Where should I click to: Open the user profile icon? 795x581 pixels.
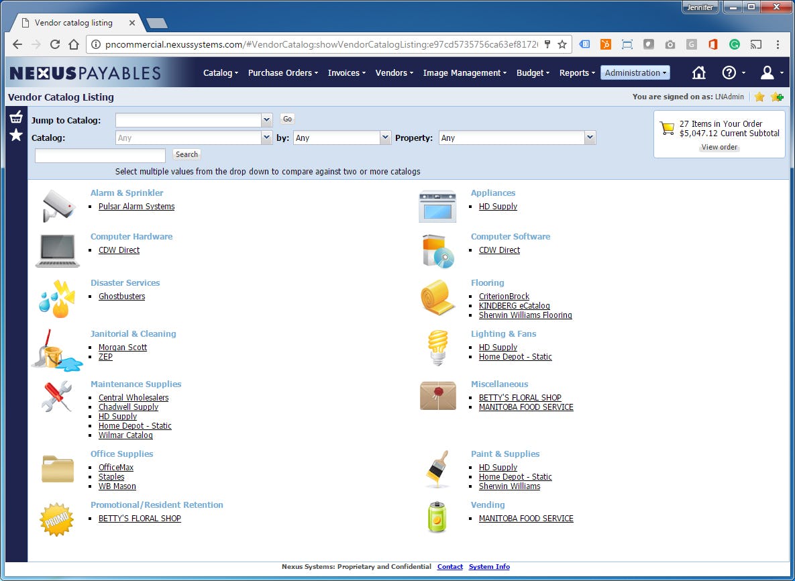pos(767,72)
